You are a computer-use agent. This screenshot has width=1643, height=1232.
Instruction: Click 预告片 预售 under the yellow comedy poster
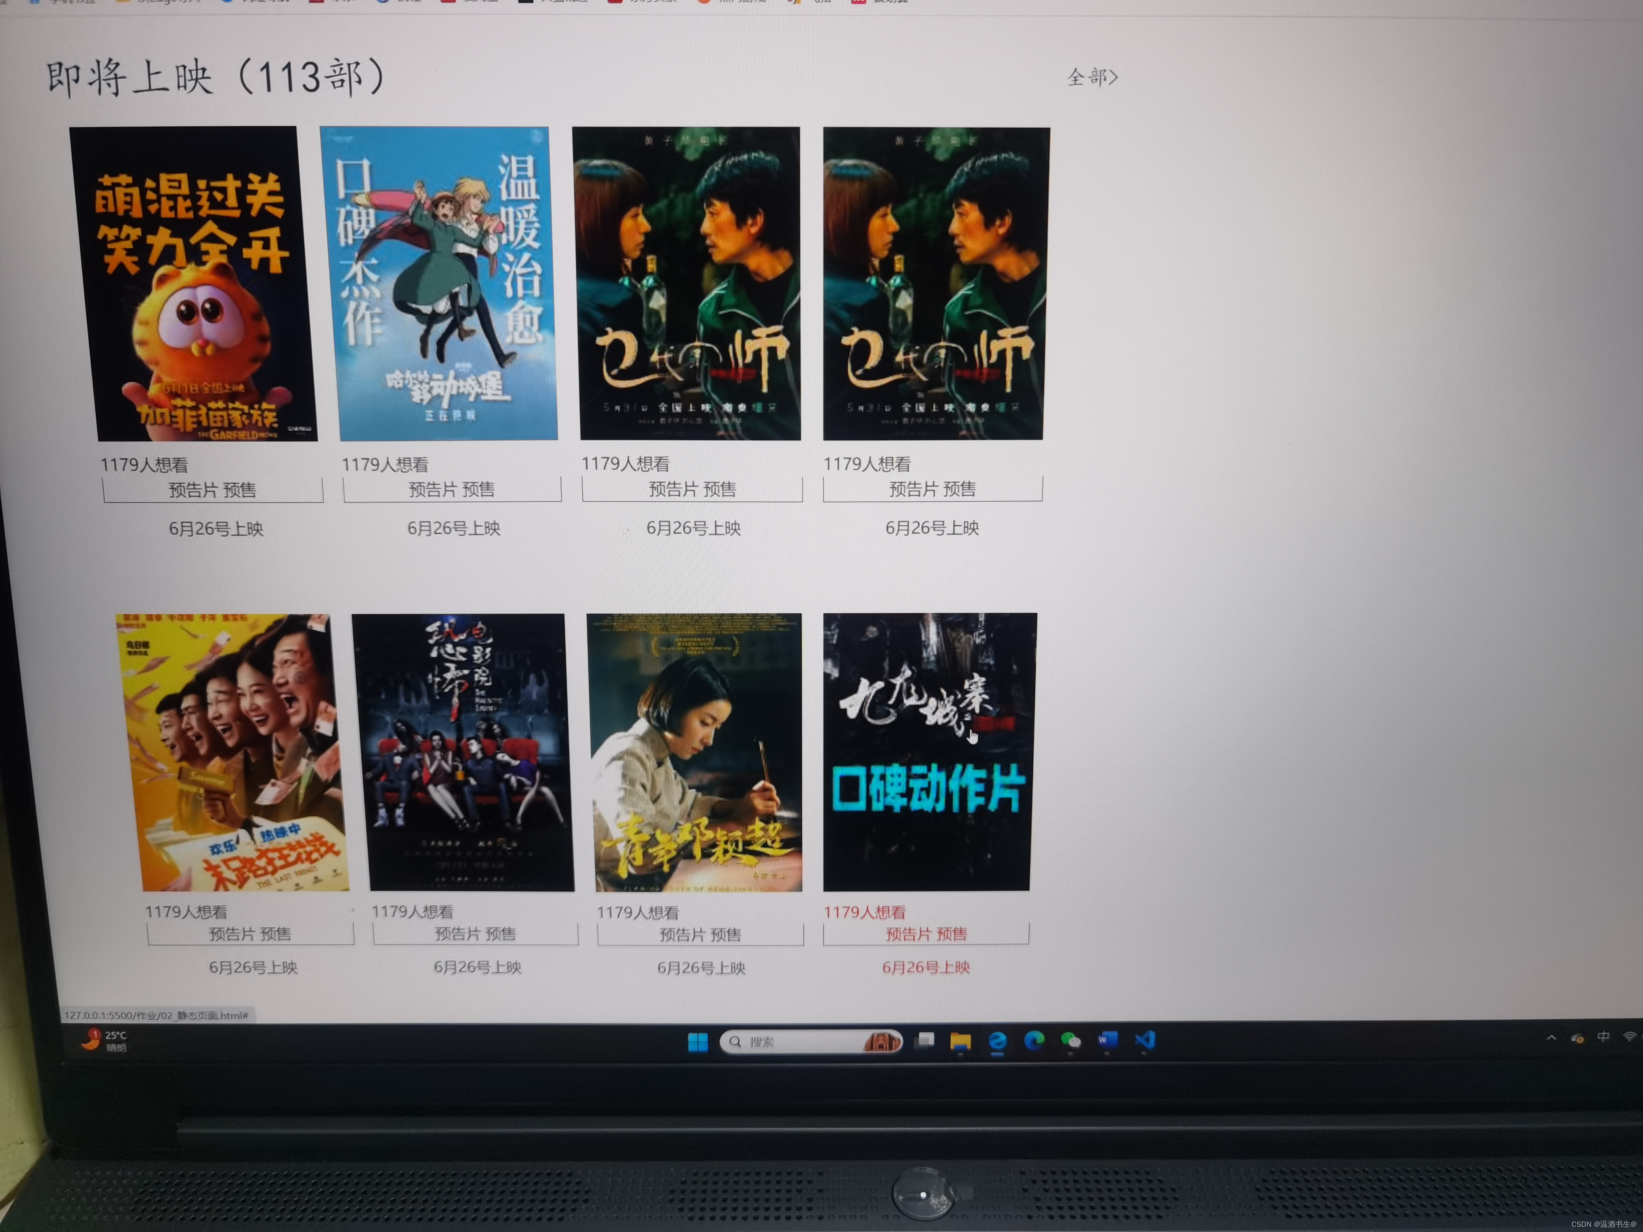click(x=250, y=934)
